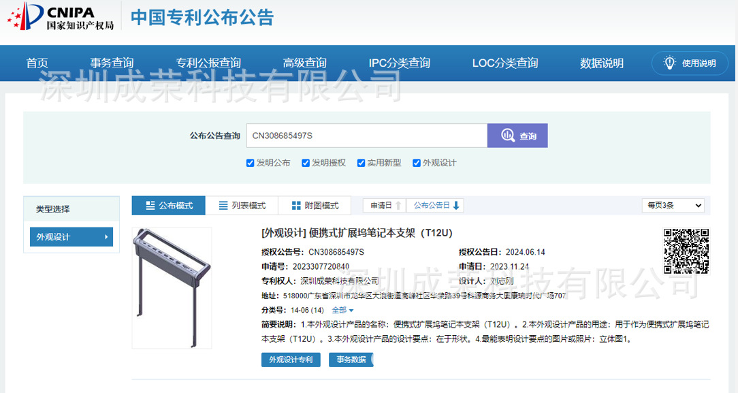The width and height of the screenshot is (738, 393).
Task: Click into the 公布公告查询 search field
Action: click(367, 136)
